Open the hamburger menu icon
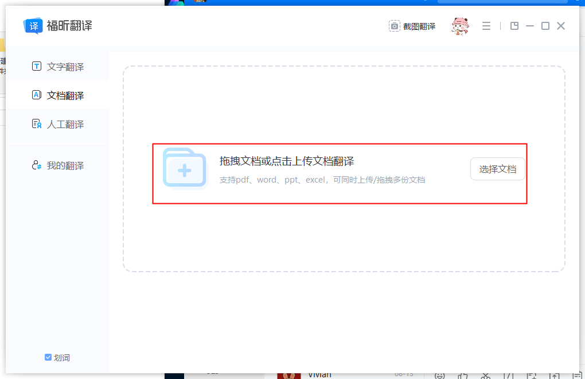This screenshot has width=585, height=379. click(x=486, y=25)
